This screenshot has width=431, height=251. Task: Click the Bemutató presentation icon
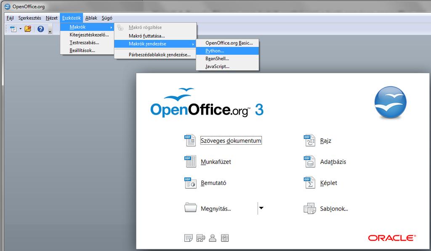(190, 182)
